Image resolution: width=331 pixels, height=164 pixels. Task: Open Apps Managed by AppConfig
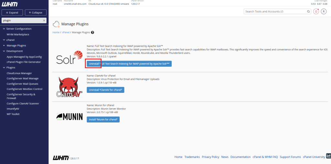point(24,57)
